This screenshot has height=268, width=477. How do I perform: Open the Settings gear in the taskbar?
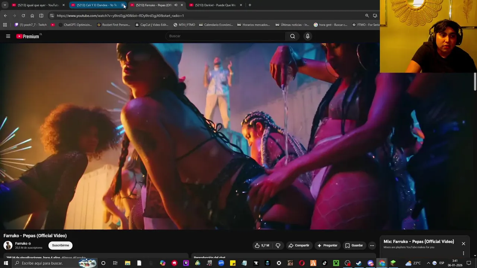point(279,263)
